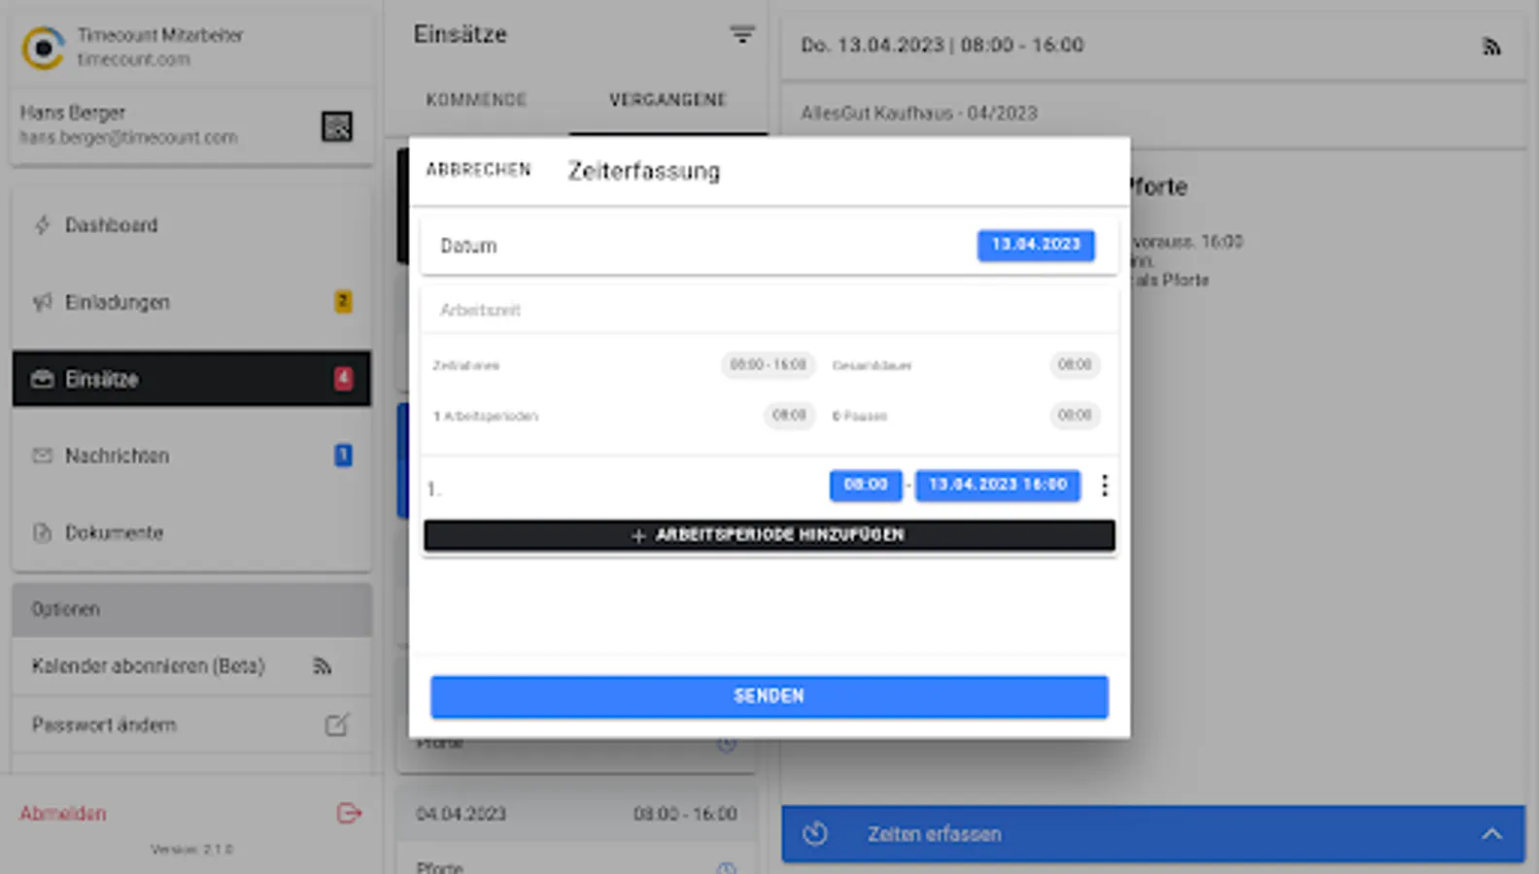Click the Abmelden logout icon
This screenshot has height=874, width=1539.
349,813
